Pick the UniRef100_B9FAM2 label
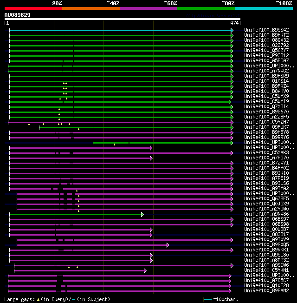 266,291
